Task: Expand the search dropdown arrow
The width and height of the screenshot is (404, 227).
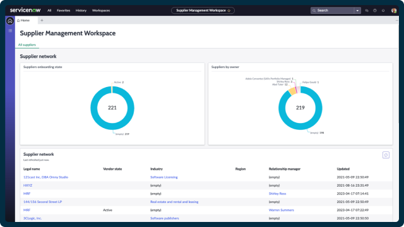Action: click(357, 11)
